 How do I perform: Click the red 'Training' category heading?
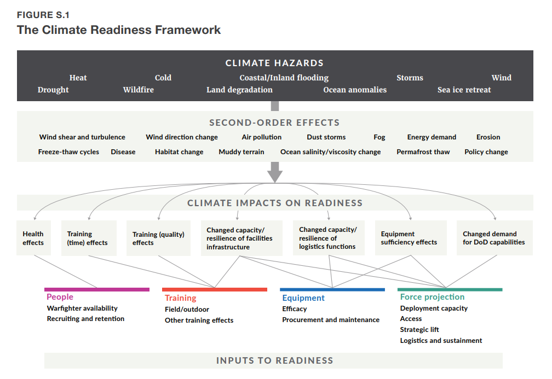[x=181, y=298]
